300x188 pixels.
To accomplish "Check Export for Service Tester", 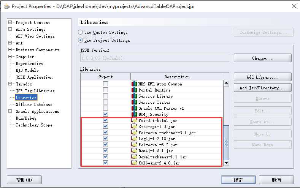I will [105, 102].
